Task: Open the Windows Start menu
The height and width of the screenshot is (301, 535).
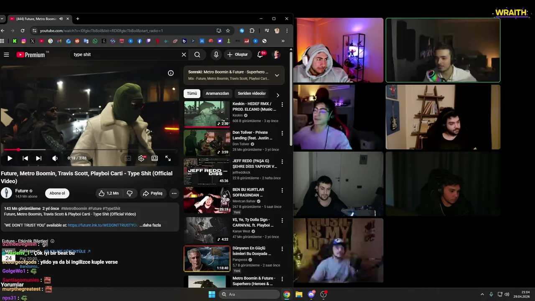Action: coord(212,294)
